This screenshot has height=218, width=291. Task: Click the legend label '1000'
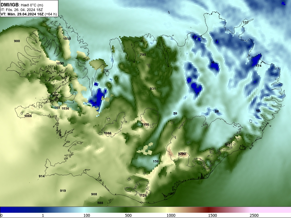[x=171, y=215]
